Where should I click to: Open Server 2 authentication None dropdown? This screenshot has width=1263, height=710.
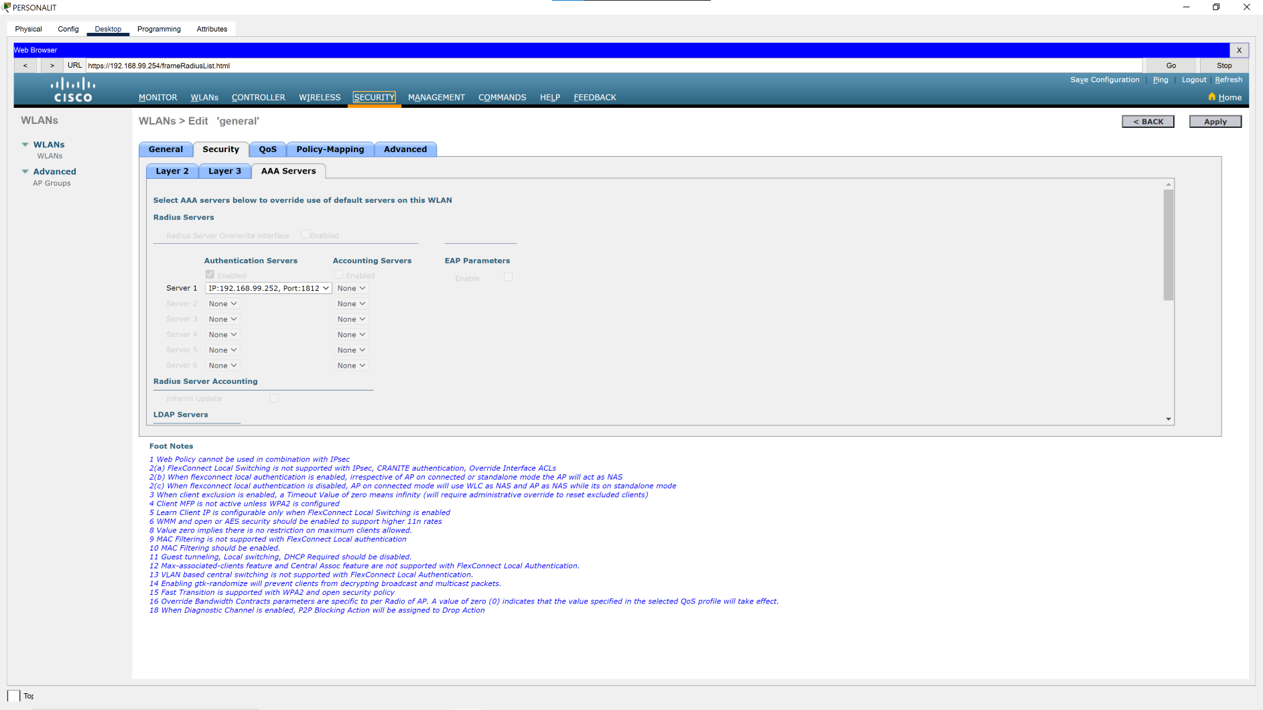coord(222,304)
